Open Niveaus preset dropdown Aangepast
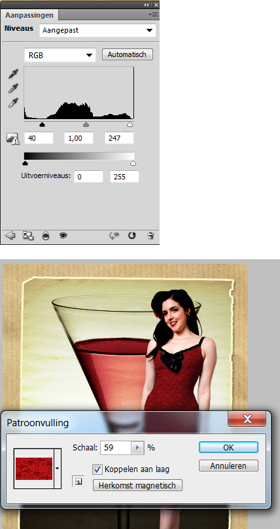Image resolution: width=280 pixels, height=529 pixels. click(97, 30)
